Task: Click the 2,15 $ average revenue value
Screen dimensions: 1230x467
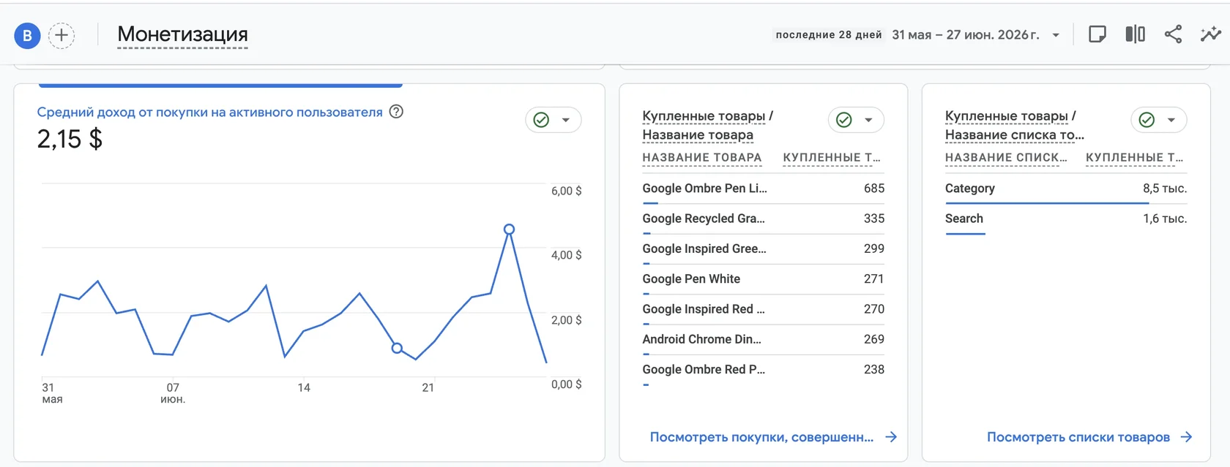Action: tap(70, 139)
